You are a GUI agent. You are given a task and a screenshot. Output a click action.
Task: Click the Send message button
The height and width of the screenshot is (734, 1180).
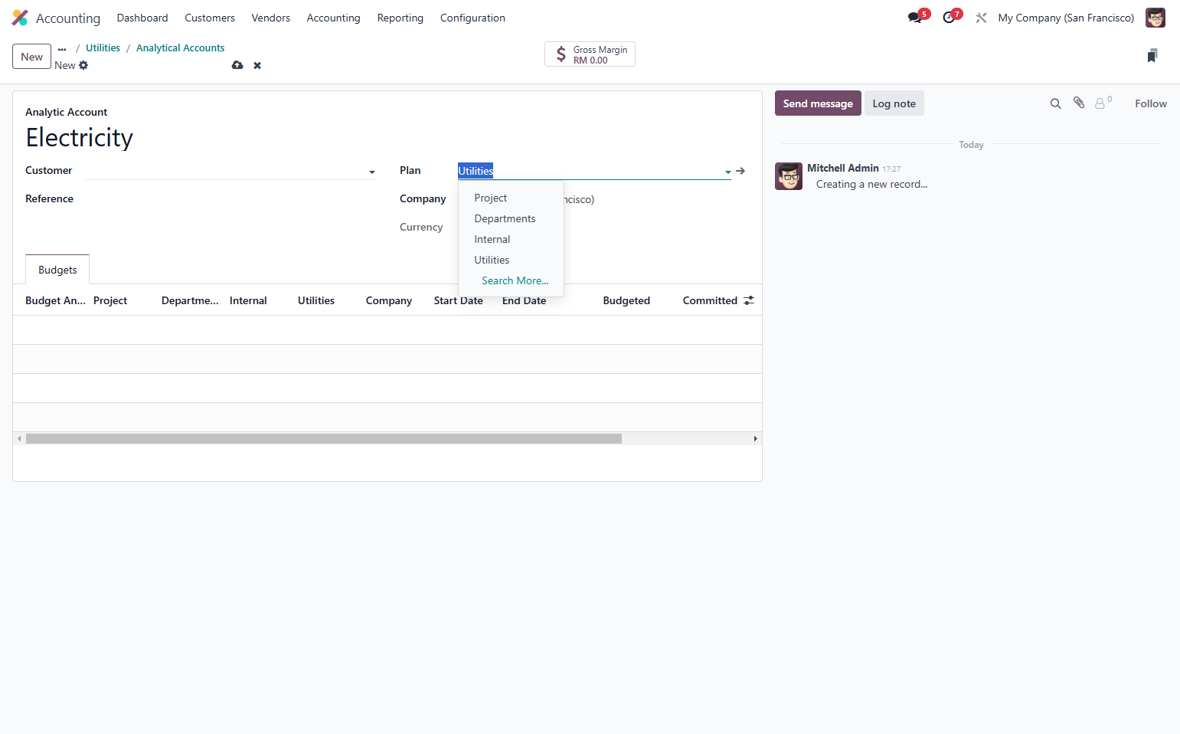(818, 103)
